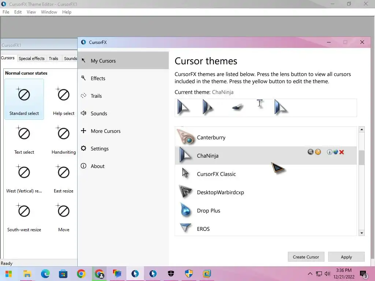Click the Create Cursor button
The image size is (375, 281).
coord(306,257)
